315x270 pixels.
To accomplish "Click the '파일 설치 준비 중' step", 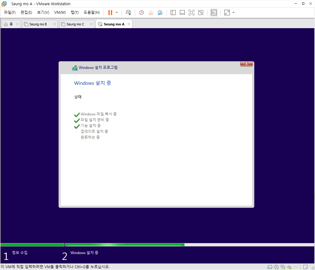I will pyautogui.click(x=95, y=120).
